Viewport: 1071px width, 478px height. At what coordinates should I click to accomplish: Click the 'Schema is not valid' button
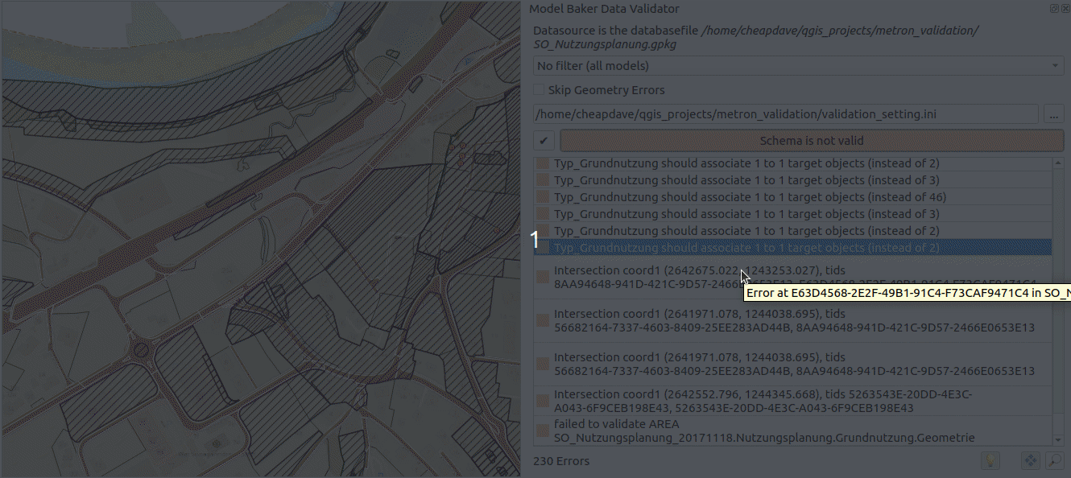tap(812, 141)
